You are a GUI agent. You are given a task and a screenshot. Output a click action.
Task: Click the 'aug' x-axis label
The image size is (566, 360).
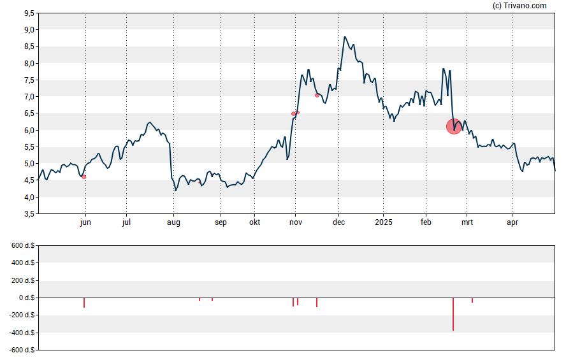click(x=173, y=222)
